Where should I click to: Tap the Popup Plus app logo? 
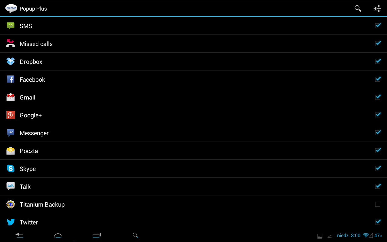coord(11,8)
